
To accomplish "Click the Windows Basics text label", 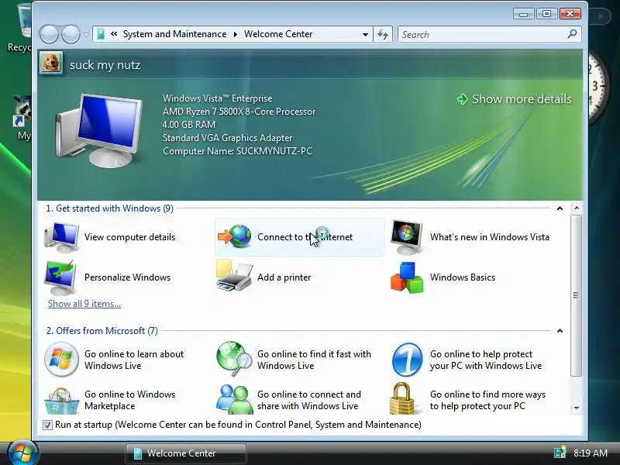I will (462, 277).
